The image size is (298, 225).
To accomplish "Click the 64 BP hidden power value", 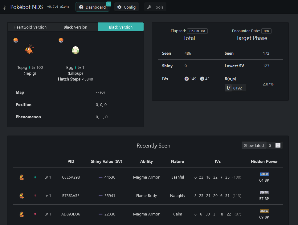I will coord(264,180).
